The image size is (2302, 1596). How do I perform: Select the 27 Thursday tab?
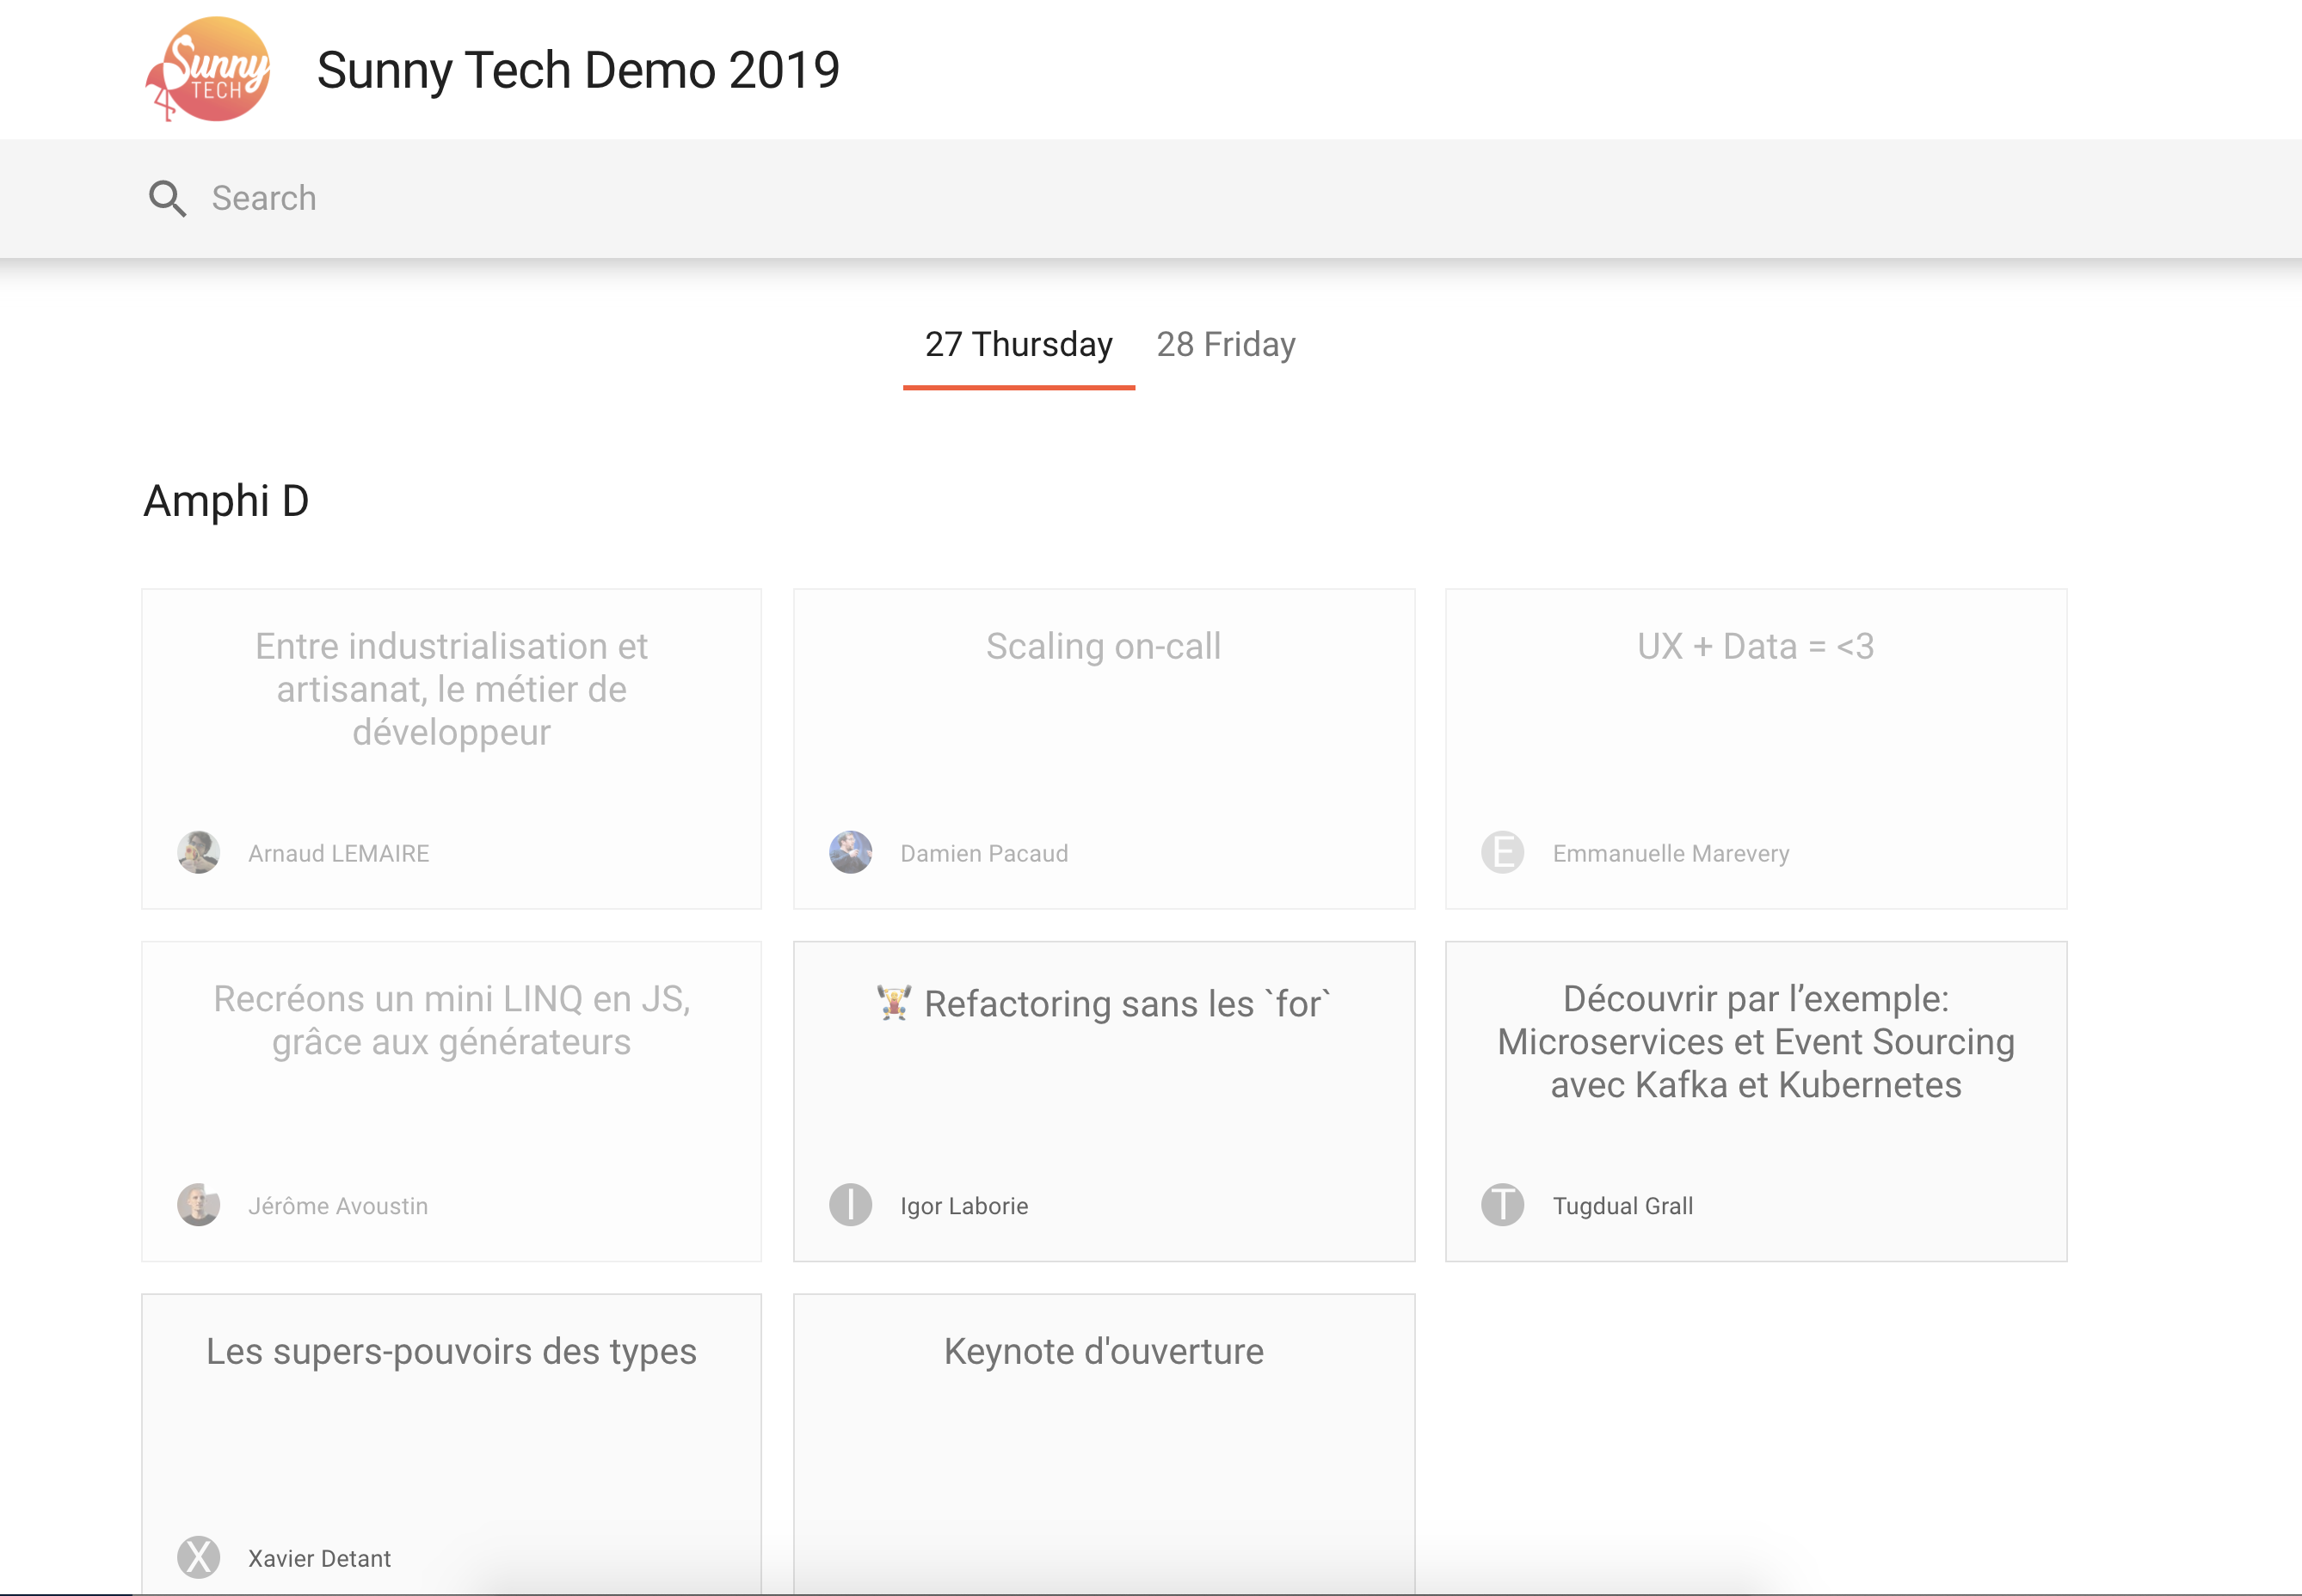[1019, 344]
